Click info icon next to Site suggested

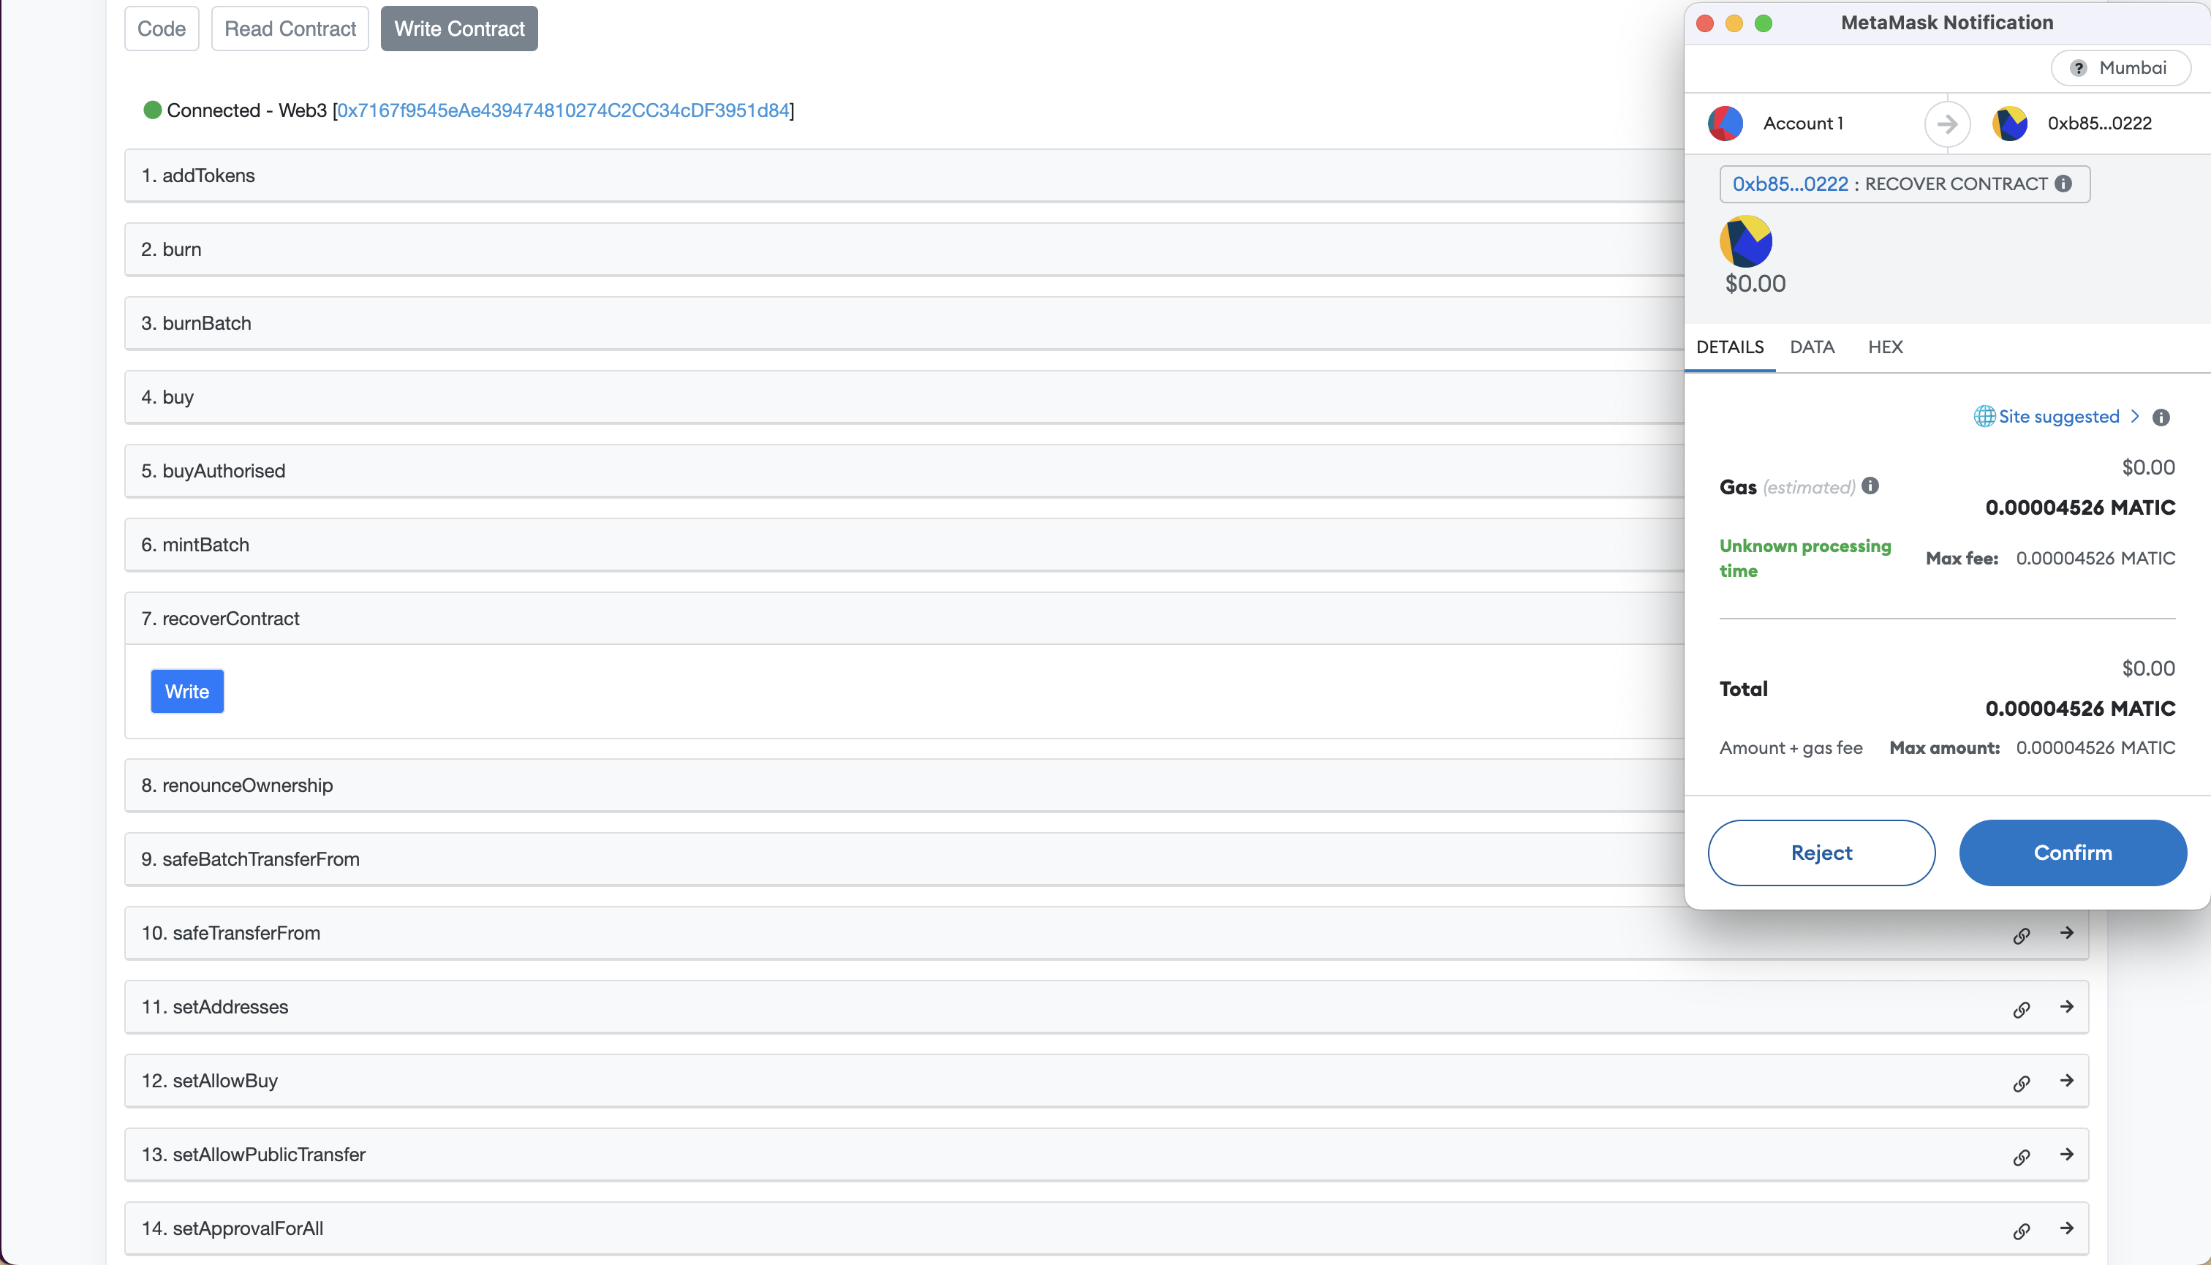2161,418
